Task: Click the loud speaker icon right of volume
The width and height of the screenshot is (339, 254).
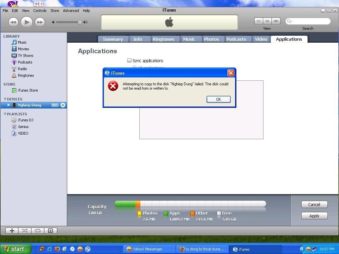Action: (x=85, y=22)
